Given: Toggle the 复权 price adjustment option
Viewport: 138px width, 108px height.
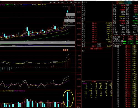Looking at the screenshot, I should point(51,2).
